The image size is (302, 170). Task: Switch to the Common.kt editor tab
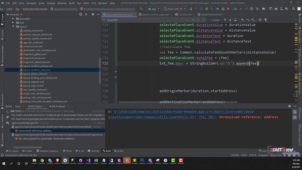(x=185, y=15)
